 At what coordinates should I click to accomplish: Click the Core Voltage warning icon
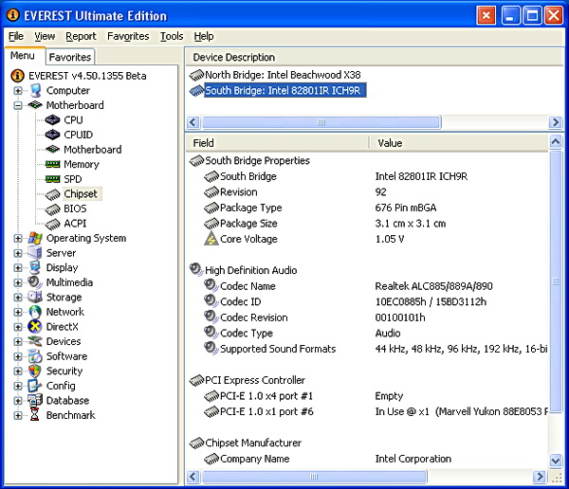(x=211, y=239)
